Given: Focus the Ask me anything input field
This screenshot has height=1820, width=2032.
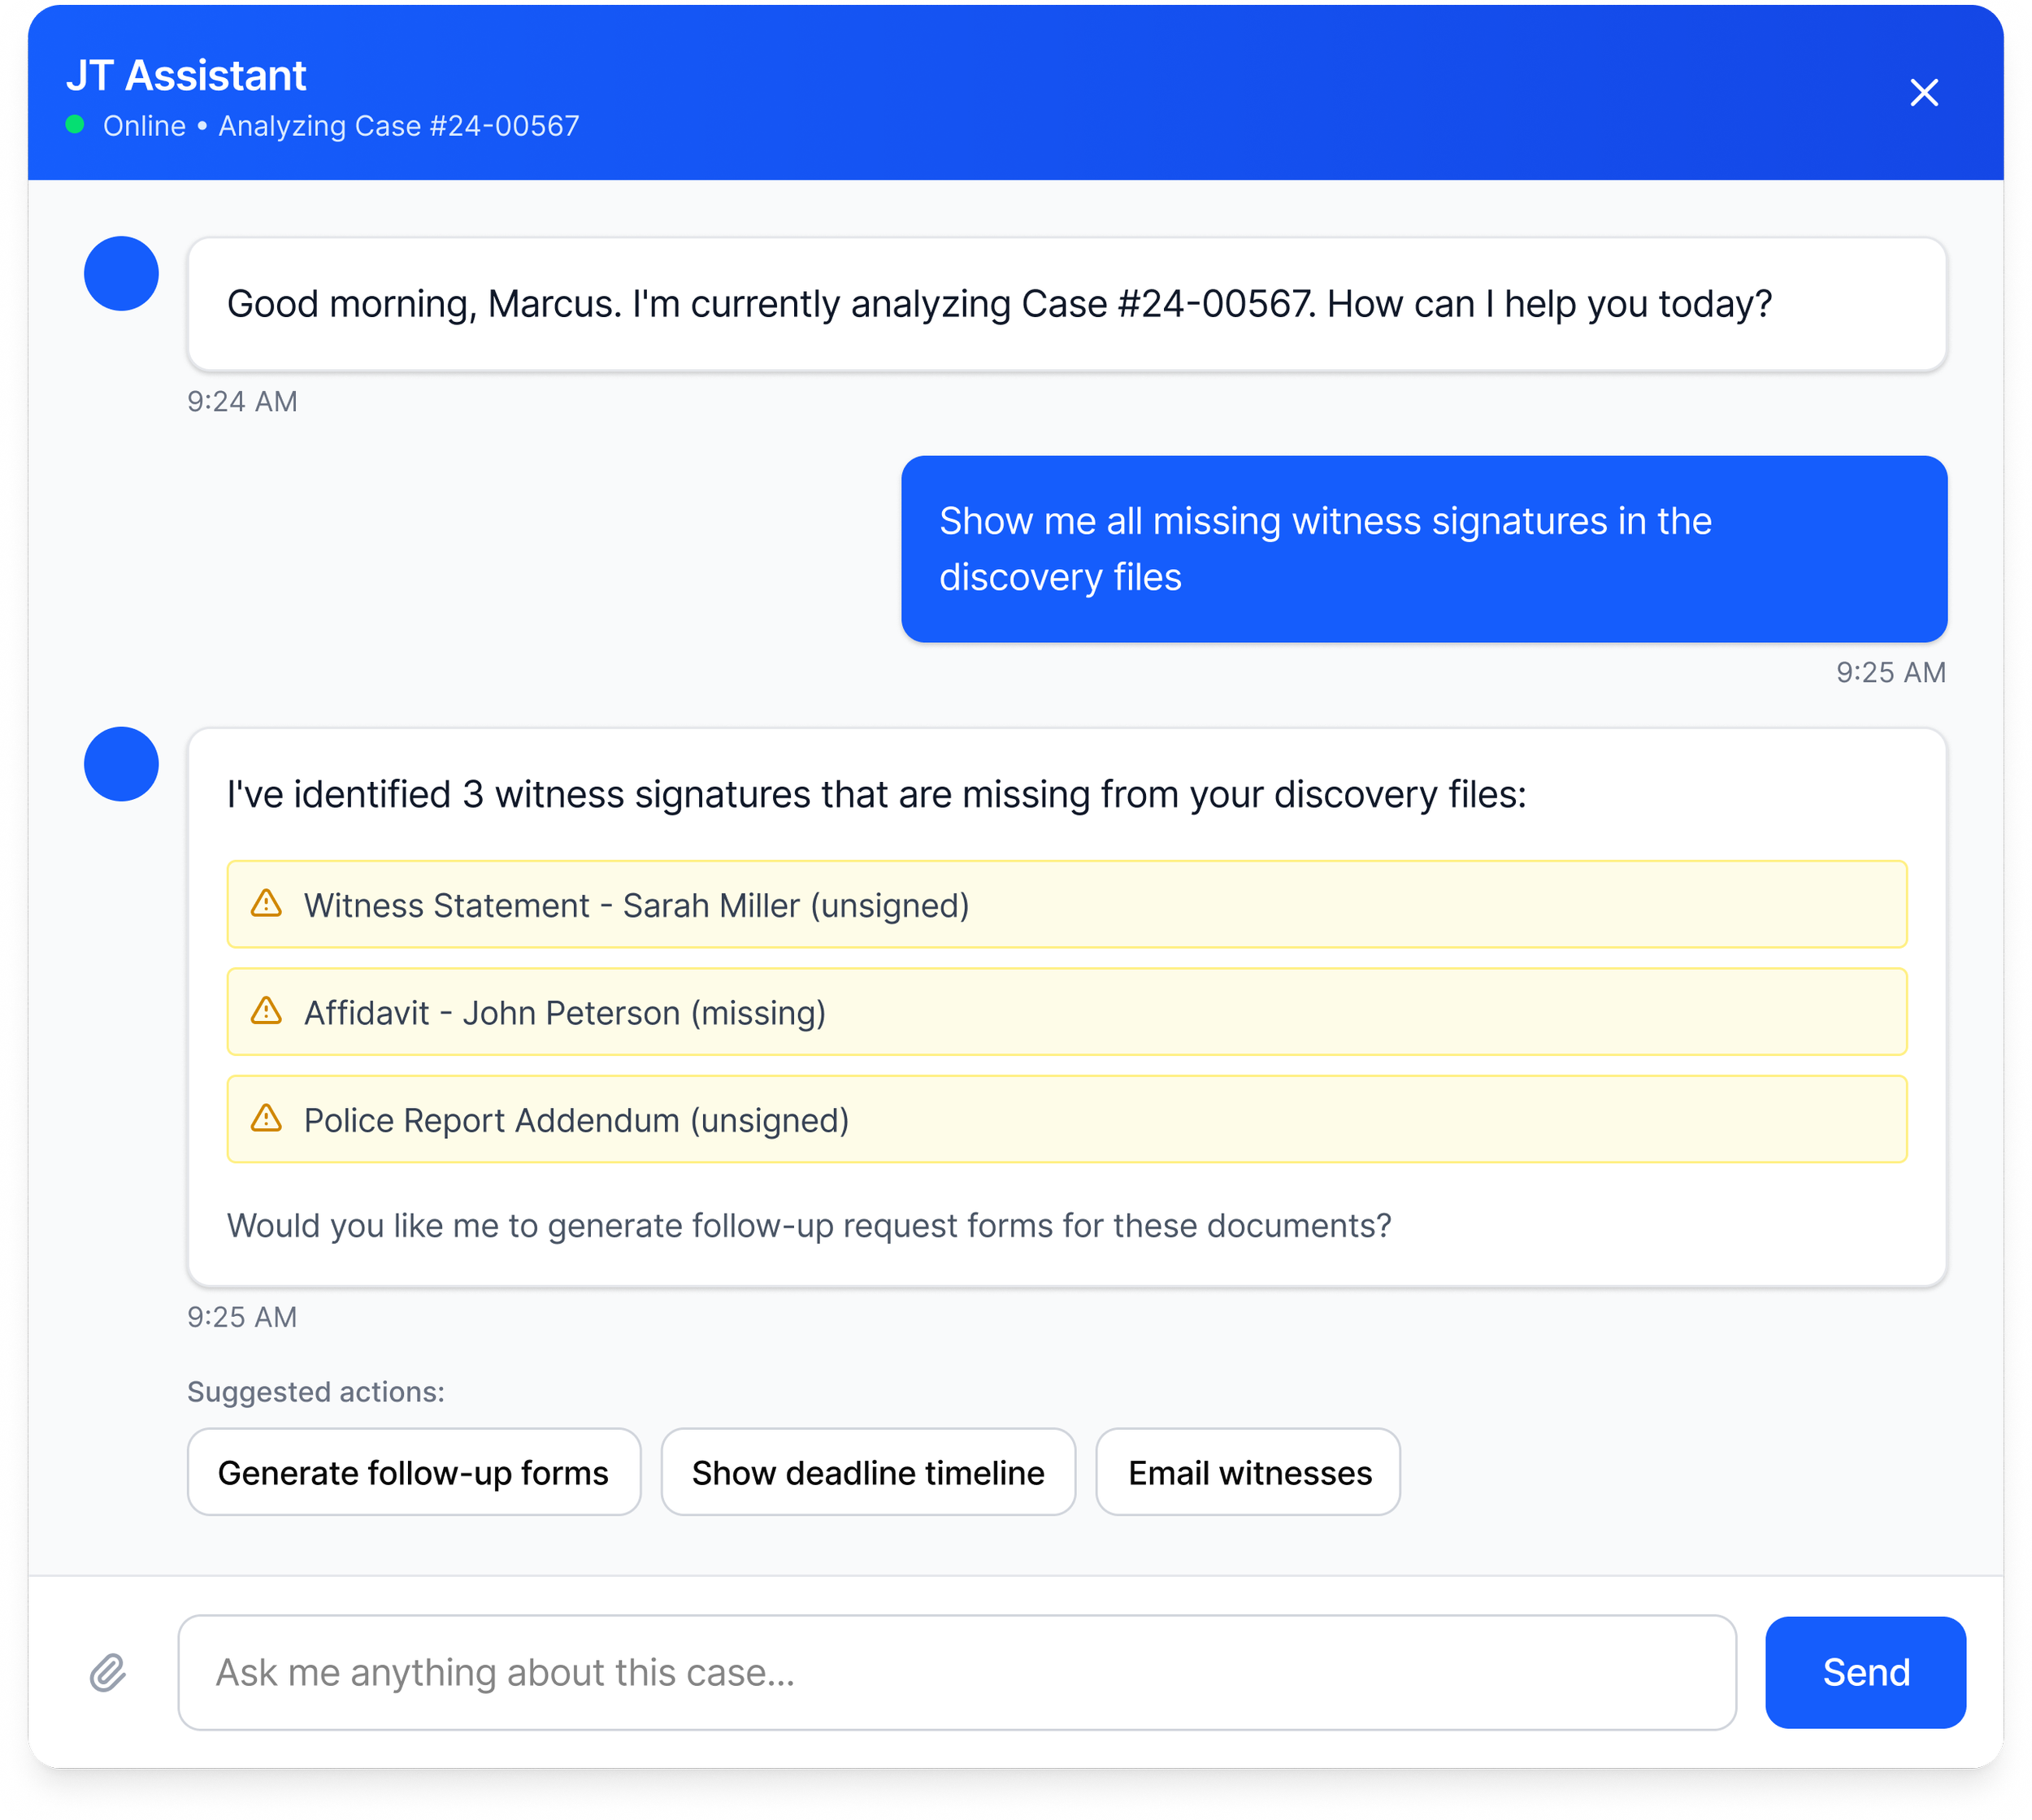Looking at the screenshot, I should point(956,1672).
